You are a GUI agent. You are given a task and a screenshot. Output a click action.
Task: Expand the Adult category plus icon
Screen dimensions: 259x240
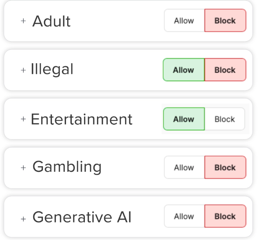(x=23, y=21)
